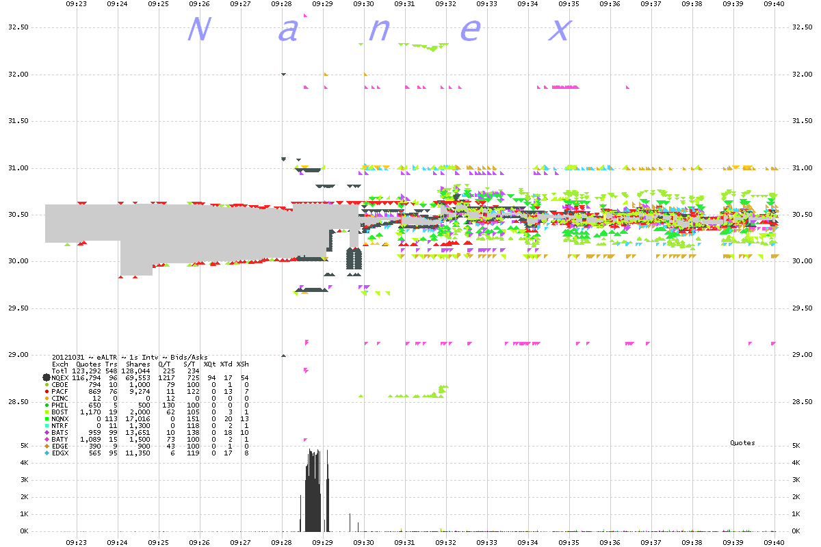Image resolution: width=821 pixels, height=547 pixels.
Task: Click the '%Sh' column header in legend
Action: (x=243, y=364)
